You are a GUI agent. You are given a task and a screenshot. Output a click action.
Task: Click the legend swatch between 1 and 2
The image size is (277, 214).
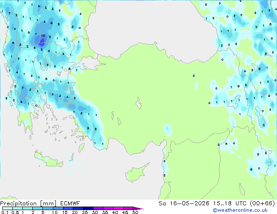(x=28, y=208)
